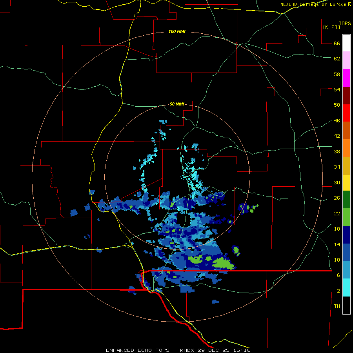Viewport: 353px width, 353px height.
Task: Click the yellow legend swatch near 30
Action: point(346,182)
